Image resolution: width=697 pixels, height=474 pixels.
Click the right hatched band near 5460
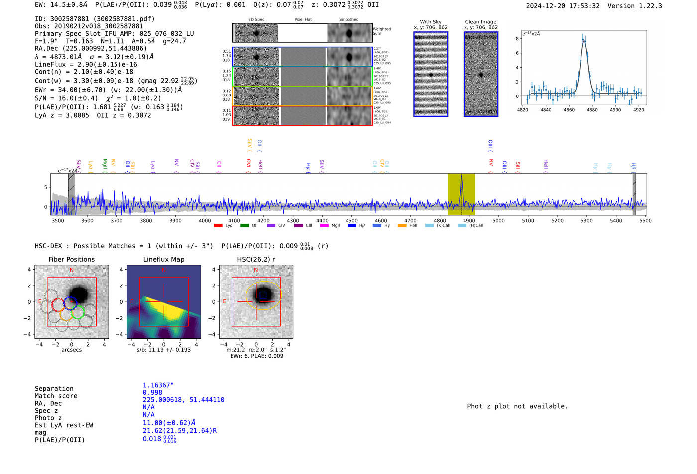(x=634, y=194)
